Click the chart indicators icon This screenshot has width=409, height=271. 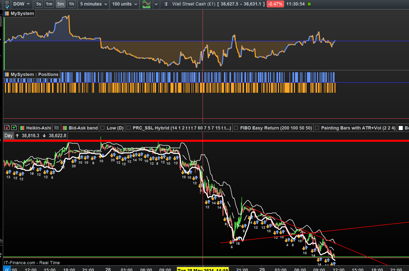click(146, 4)
